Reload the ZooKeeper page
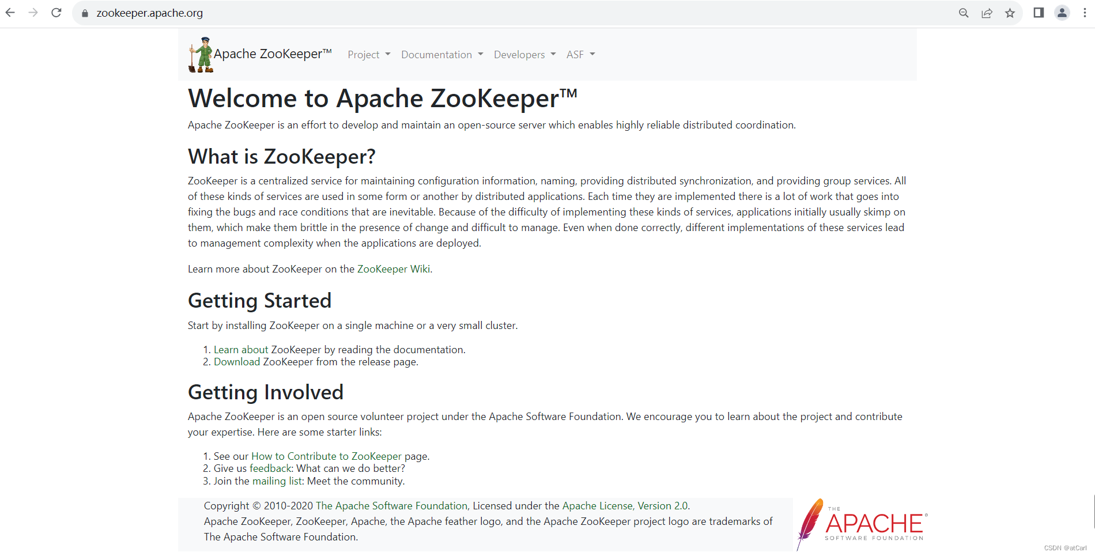Viewport: 1095px width, 556px height. coord(56,13)
